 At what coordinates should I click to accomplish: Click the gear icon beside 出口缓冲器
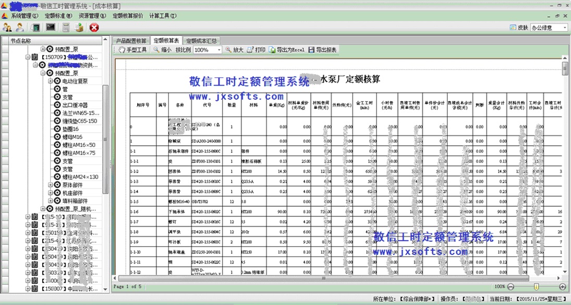point(57,105)
